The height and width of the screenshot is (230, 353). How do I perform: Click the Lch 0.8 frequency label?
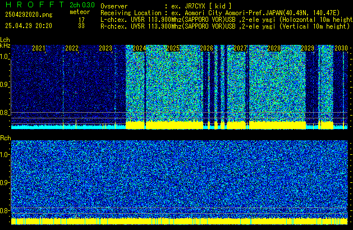coord(4,113)
